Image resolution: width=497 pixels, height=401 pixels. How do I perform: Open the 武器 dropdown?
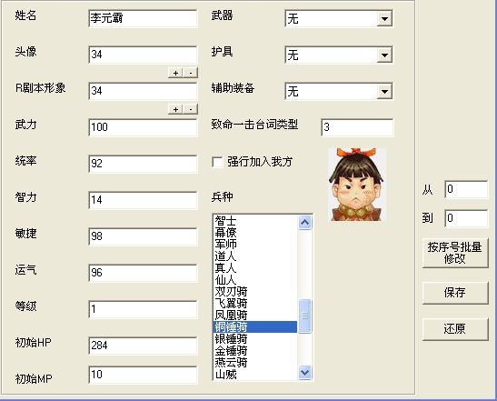[384, 19]
